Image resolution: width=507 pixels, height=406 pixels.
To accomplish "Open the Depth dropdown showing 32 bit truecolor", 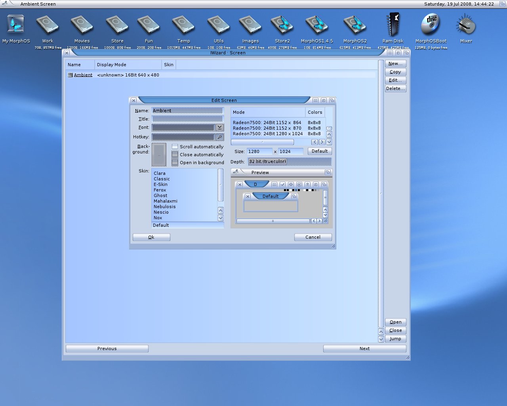I will click(x=290, y=161).
